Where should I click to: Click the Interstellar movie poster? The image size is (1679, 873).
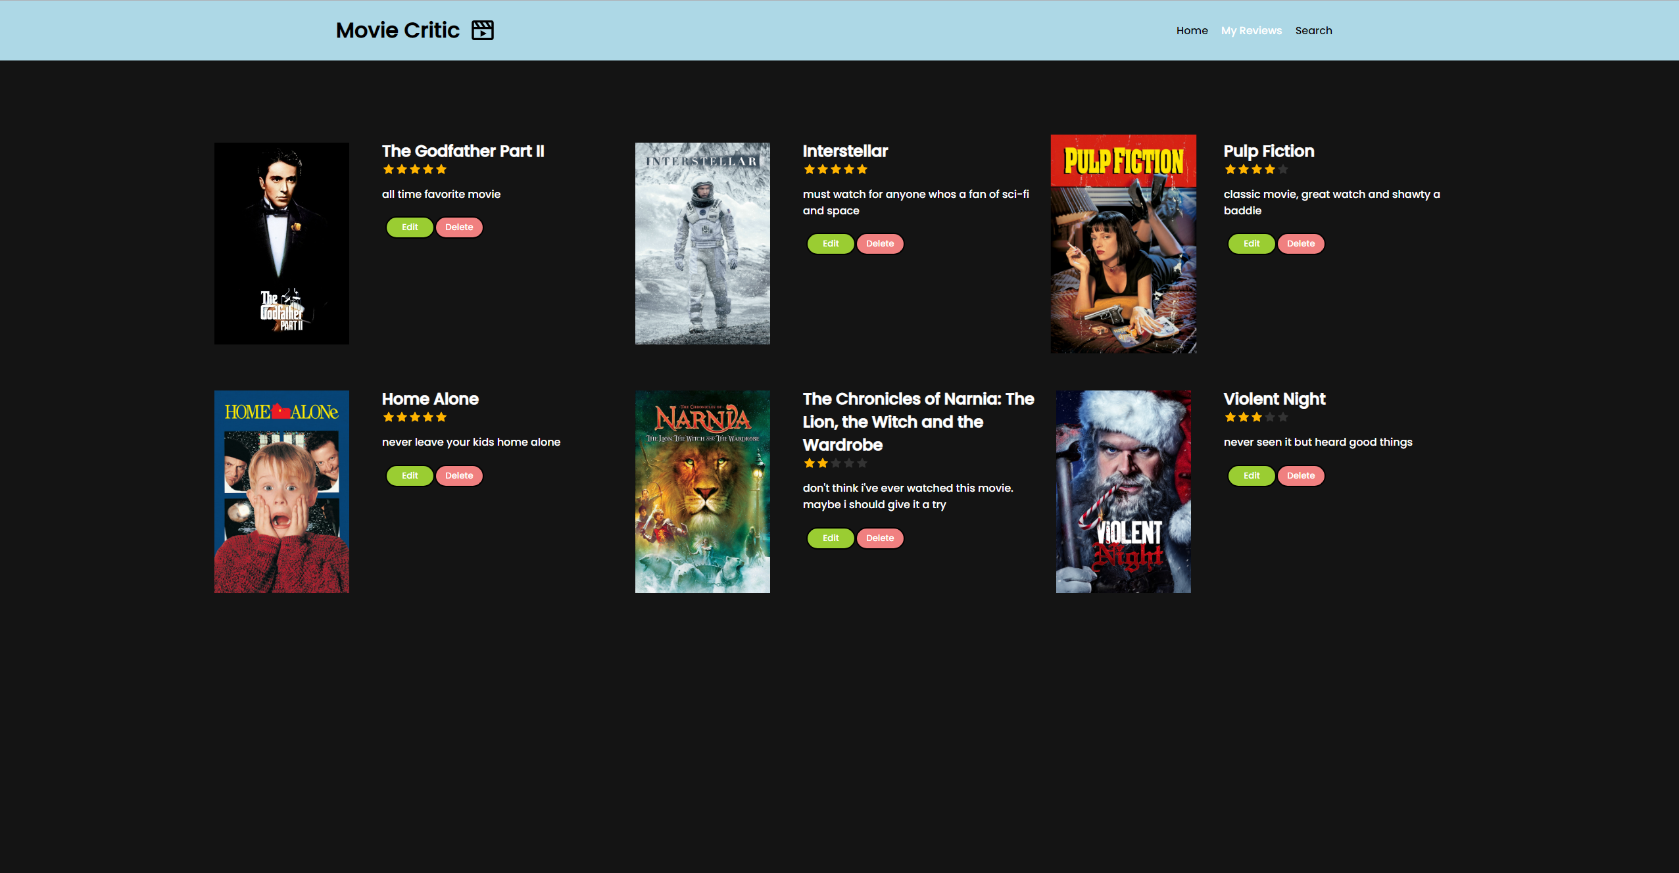(702, 243)
